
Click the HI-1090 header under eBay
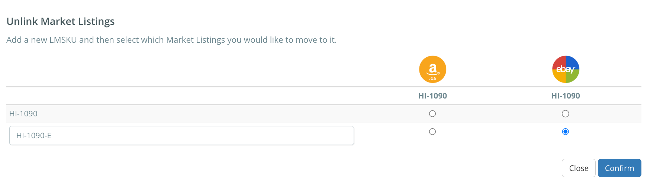[566, 96]
